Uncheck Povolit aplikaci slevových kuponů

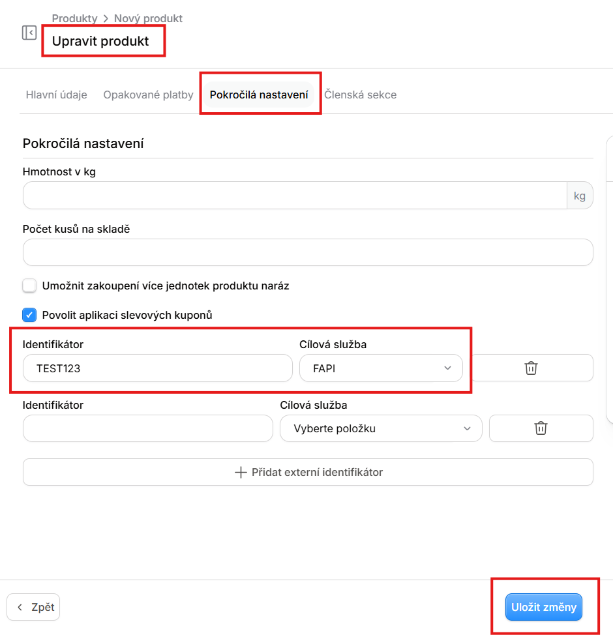tap(29, 315)
